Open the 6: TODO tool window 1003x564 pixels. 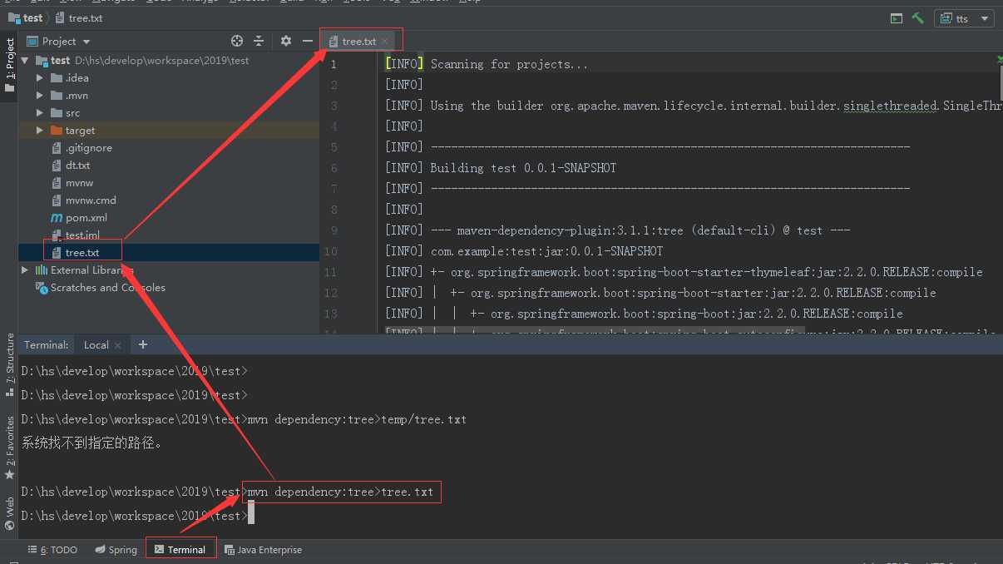click(52, 550)
